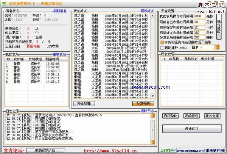Click friends list scrollbar up arrow

pyautogui.click(x=152, y=16)
